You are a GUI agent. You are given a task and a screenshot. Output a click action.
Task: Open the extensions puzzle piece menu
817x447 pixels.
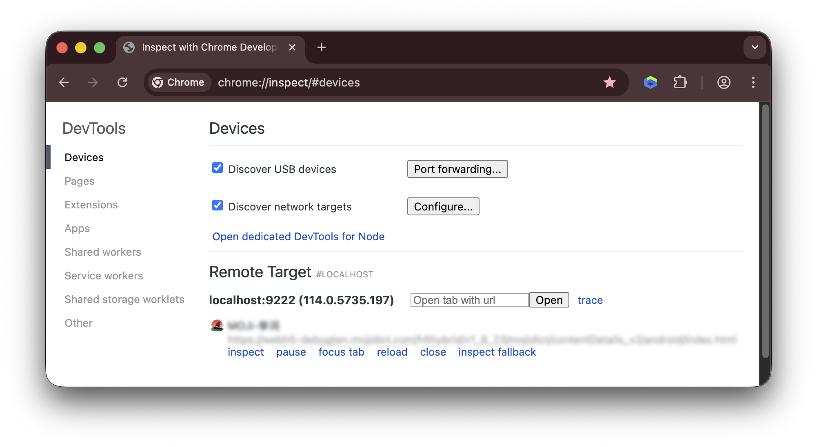tap(680, 82)
